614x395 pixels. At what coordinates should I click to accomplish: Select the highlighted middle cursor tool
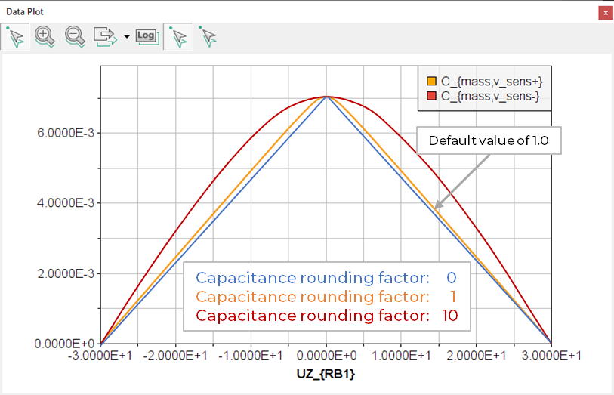tap(178, 36)
